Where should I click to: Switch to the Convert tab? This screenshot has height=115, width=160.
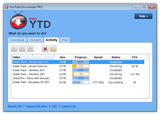point(36,40)
